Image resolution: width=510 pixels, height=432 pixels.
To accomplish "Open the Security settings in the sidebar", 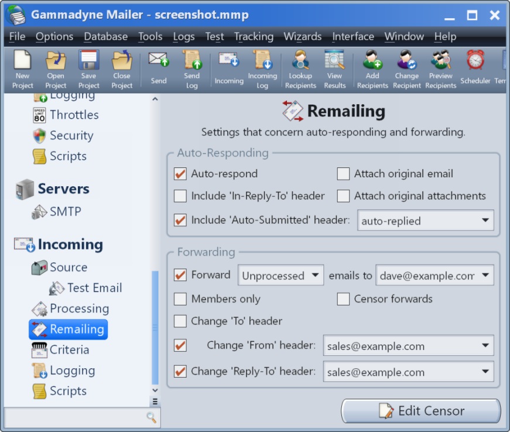I will pyautogui.click(x=63, y=136).
